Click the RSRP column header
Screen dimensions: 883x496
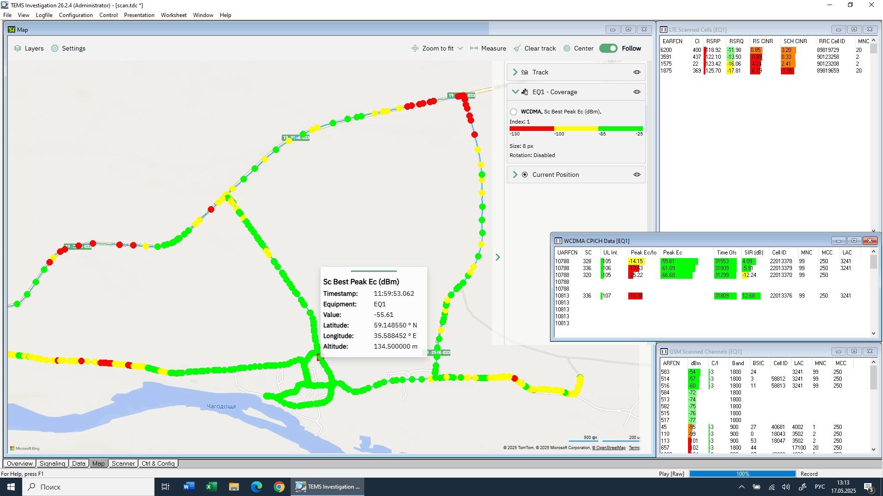[x=713, y=41]
